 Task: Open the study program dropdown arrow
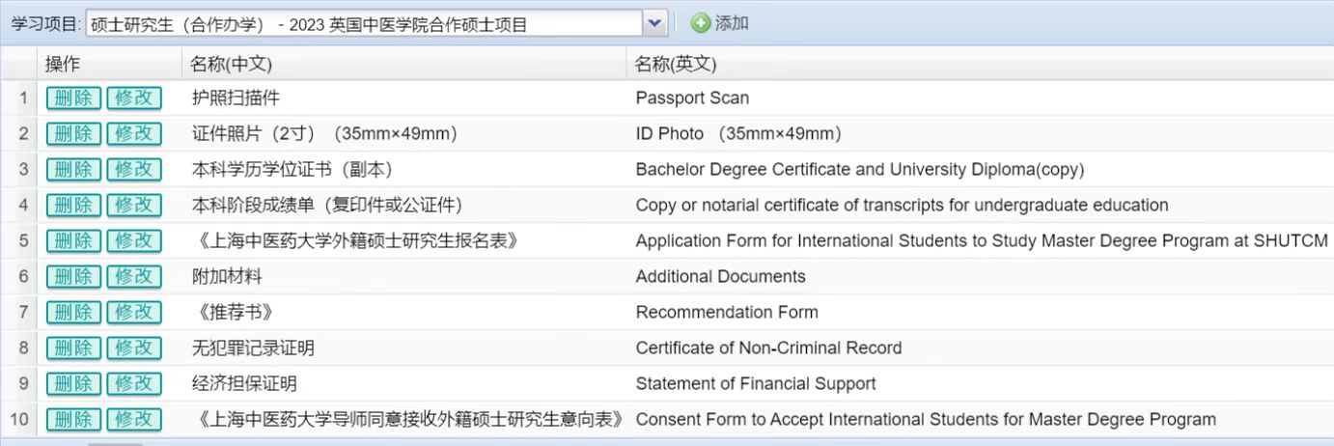click(x=655, y=23)
